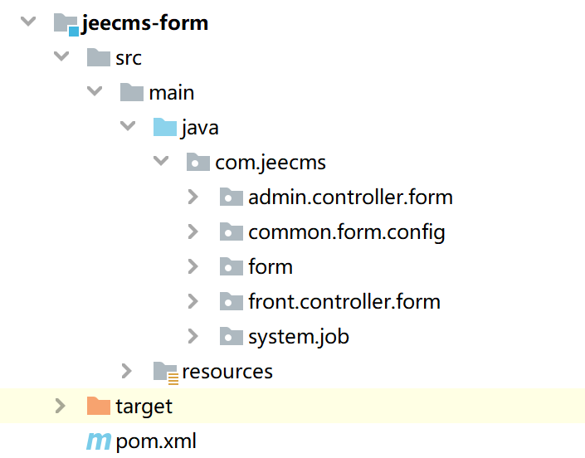Click the orange target folder icon
The image size is (585, 458).
pyautogui.click(x=99, y=406)
